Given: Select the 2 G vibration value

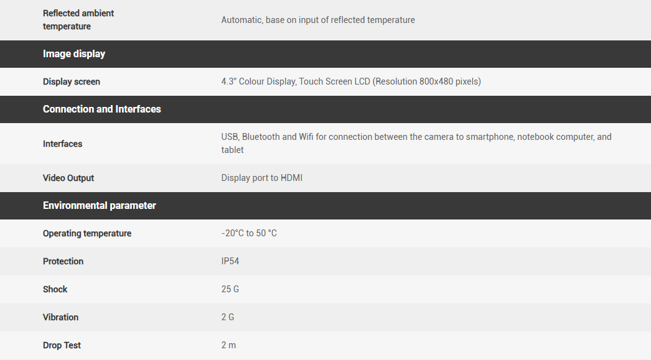Looking at the screenshot, I should tap(228, 317).
